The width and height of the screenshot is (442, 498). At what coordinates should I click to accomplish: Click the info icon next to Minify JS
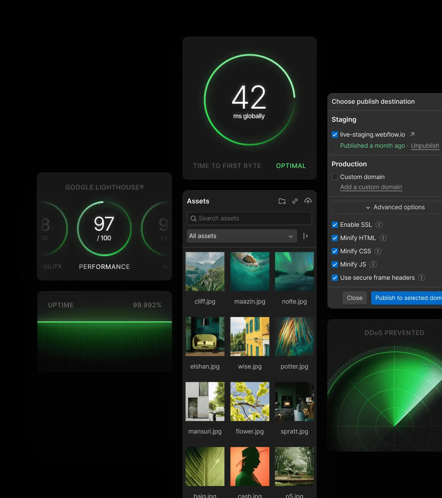click(x=373, y=264)
